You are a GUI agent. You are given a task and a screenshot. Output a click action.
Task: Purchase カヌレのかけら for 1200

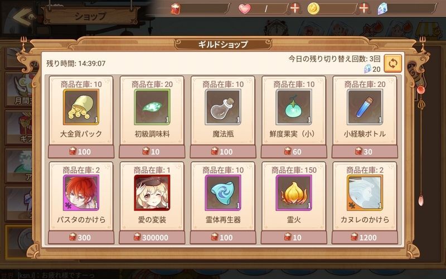(x=365, y=238)
